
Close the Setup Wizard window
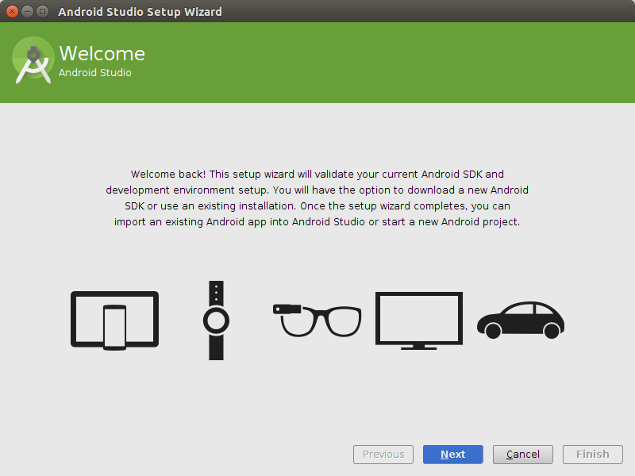(12, 11)
